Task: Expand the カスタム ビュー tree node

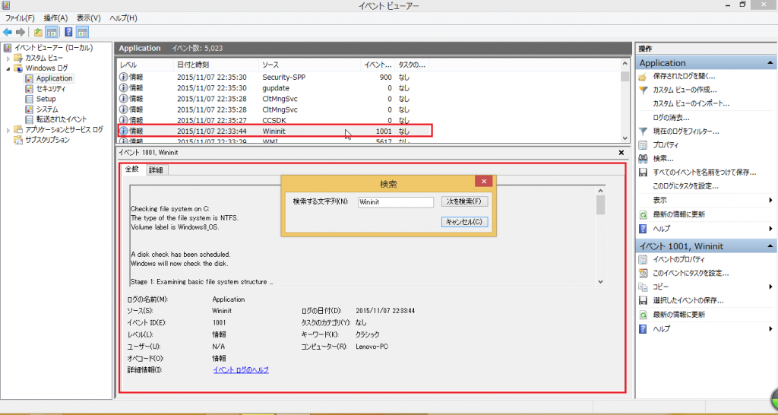Action: click(9, 58)
